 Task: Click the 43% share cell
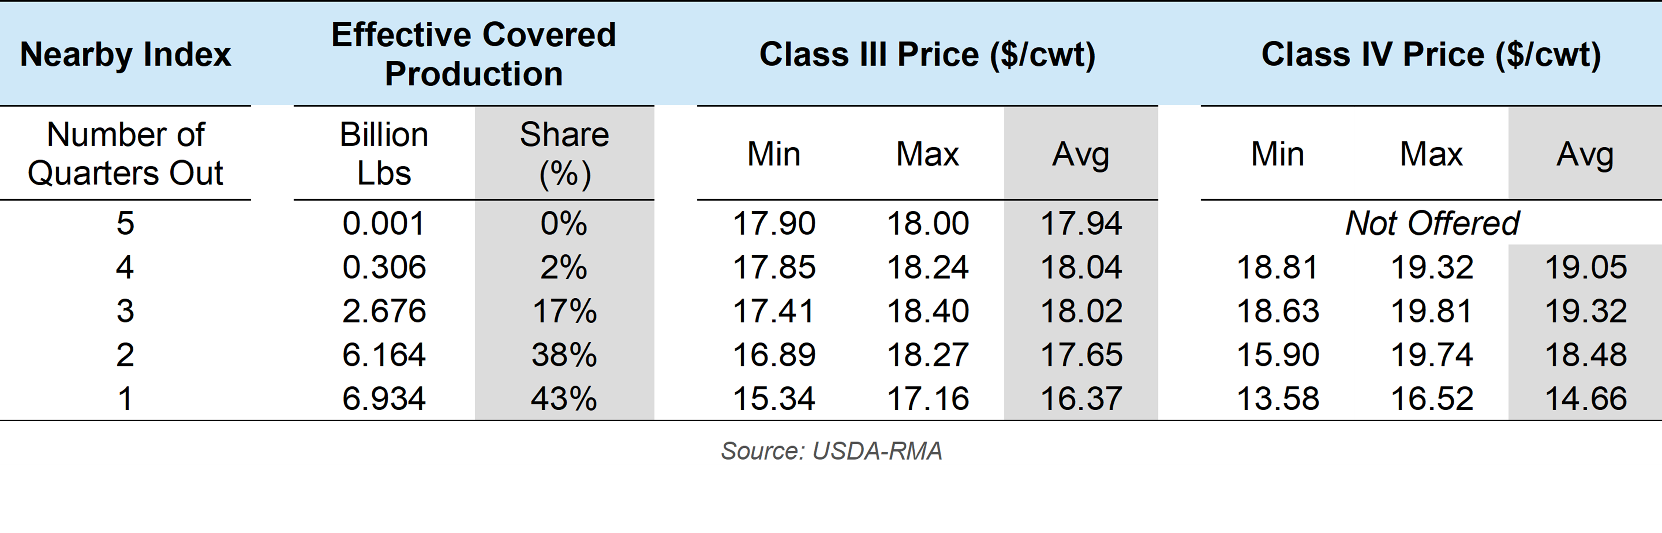564,398
